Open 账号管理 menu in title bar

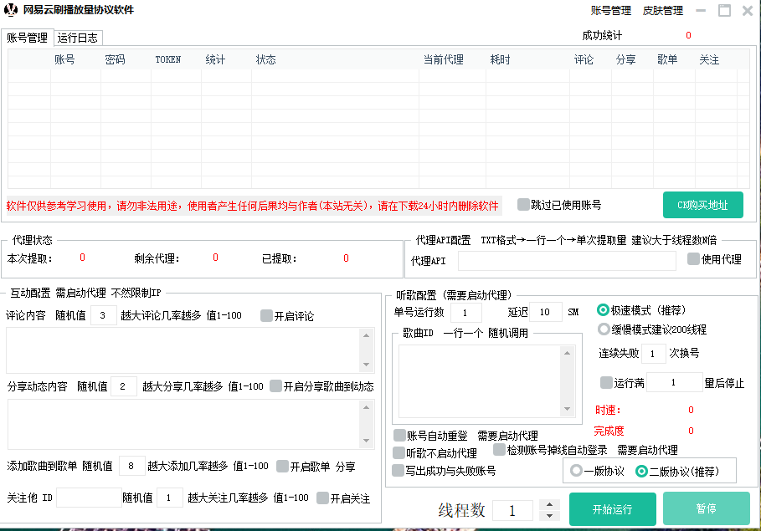click(610, 11)
